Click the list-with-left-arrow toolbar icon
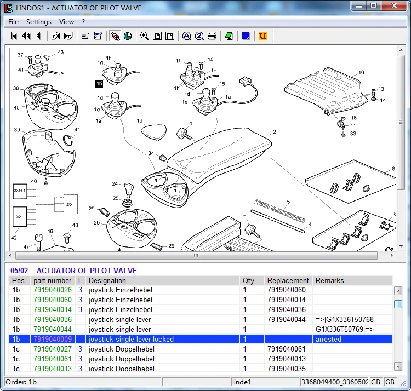Screen dimensions: 411x391 (x=55, y=36)
